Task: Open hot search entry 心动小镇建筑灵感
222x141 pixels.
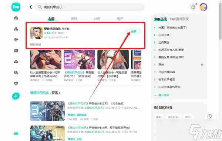Action: (x=169, y=87)
